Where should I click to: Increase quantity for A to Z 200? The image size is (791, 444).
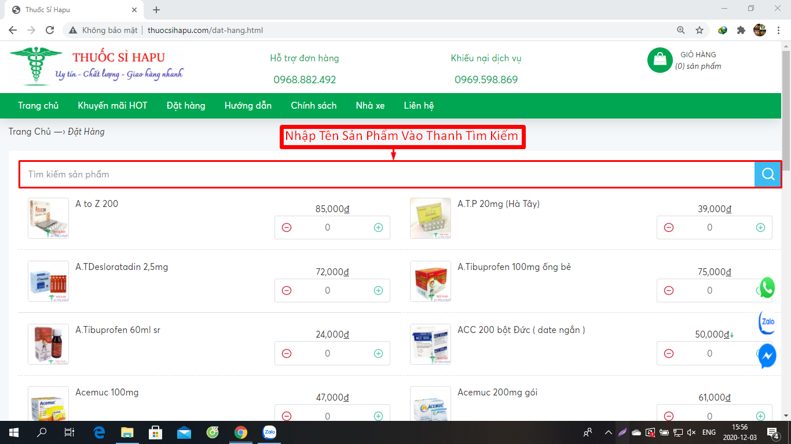[378, 228]
